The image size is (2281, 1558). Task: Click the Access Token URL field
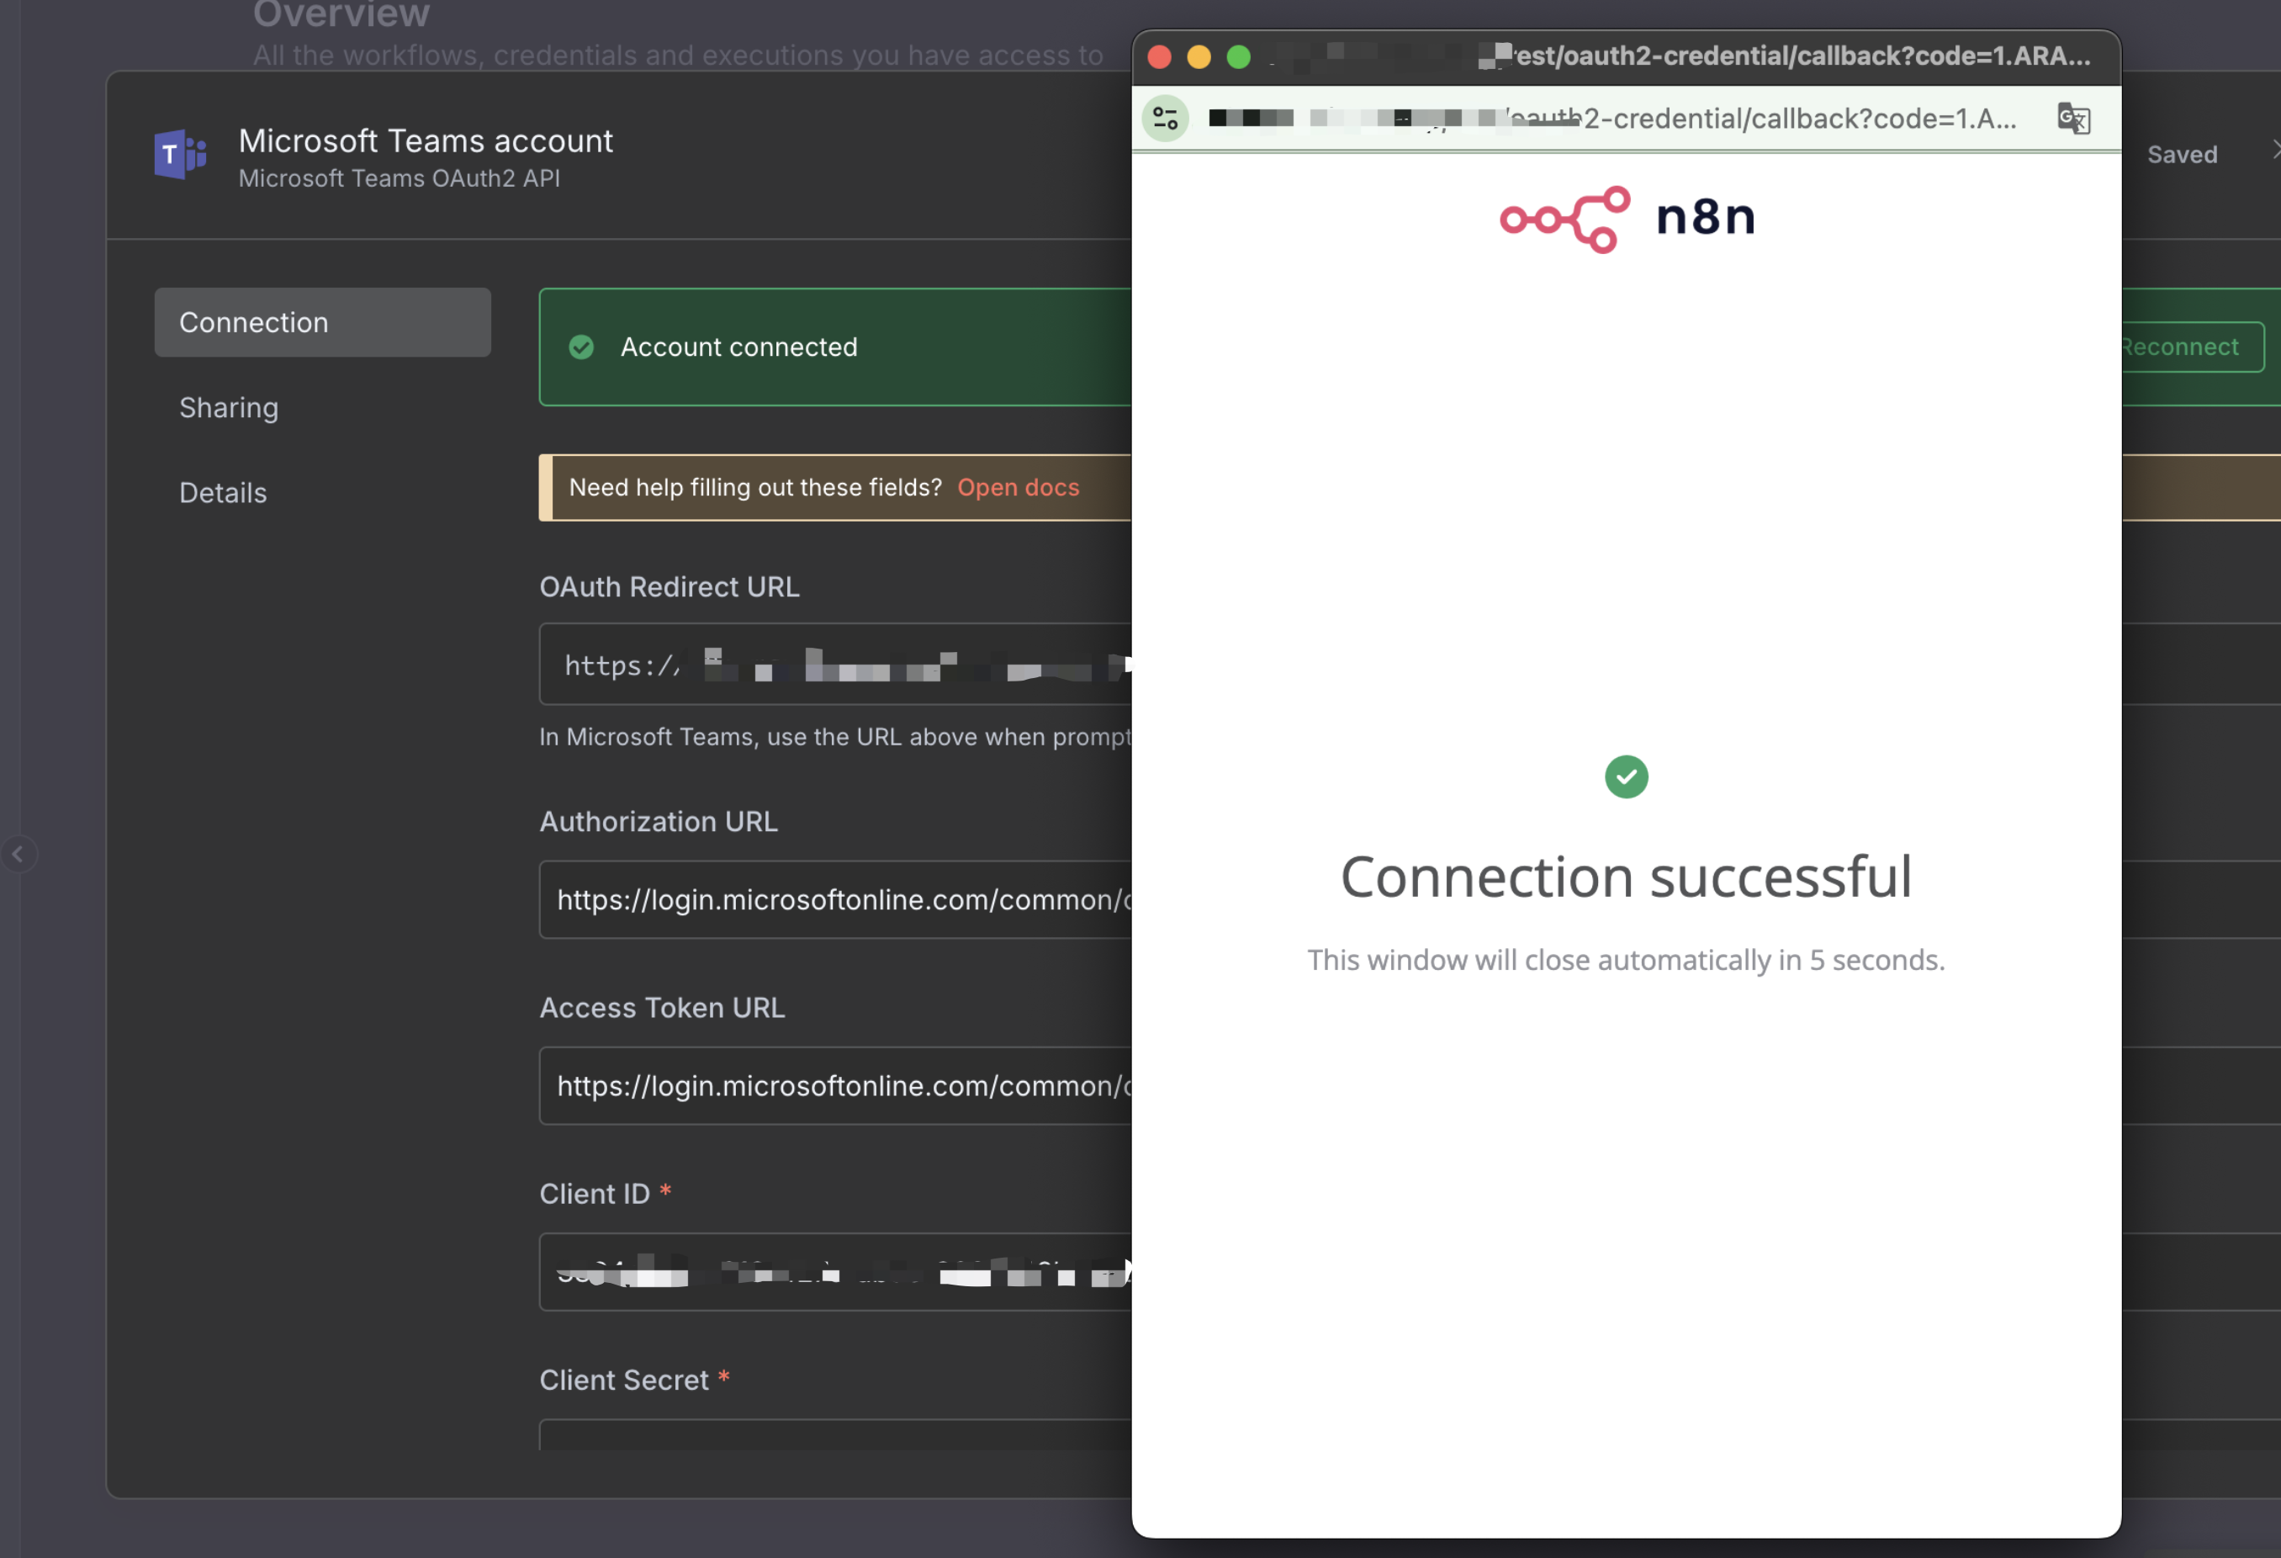coord(835,1086)
